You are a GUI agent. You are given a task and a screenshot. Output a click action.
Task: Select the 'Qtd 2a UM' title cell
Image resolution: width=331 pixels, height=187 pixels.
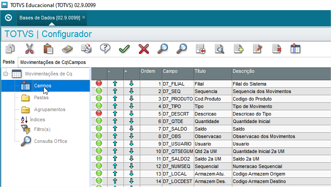tap(213, 151)
